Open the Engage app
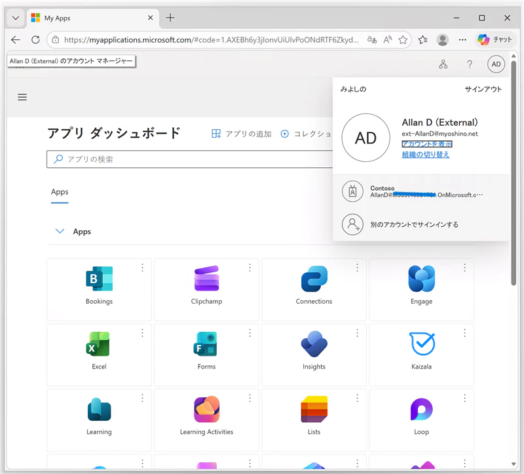Screen dimensions: 524x474 tap(421, 289)
